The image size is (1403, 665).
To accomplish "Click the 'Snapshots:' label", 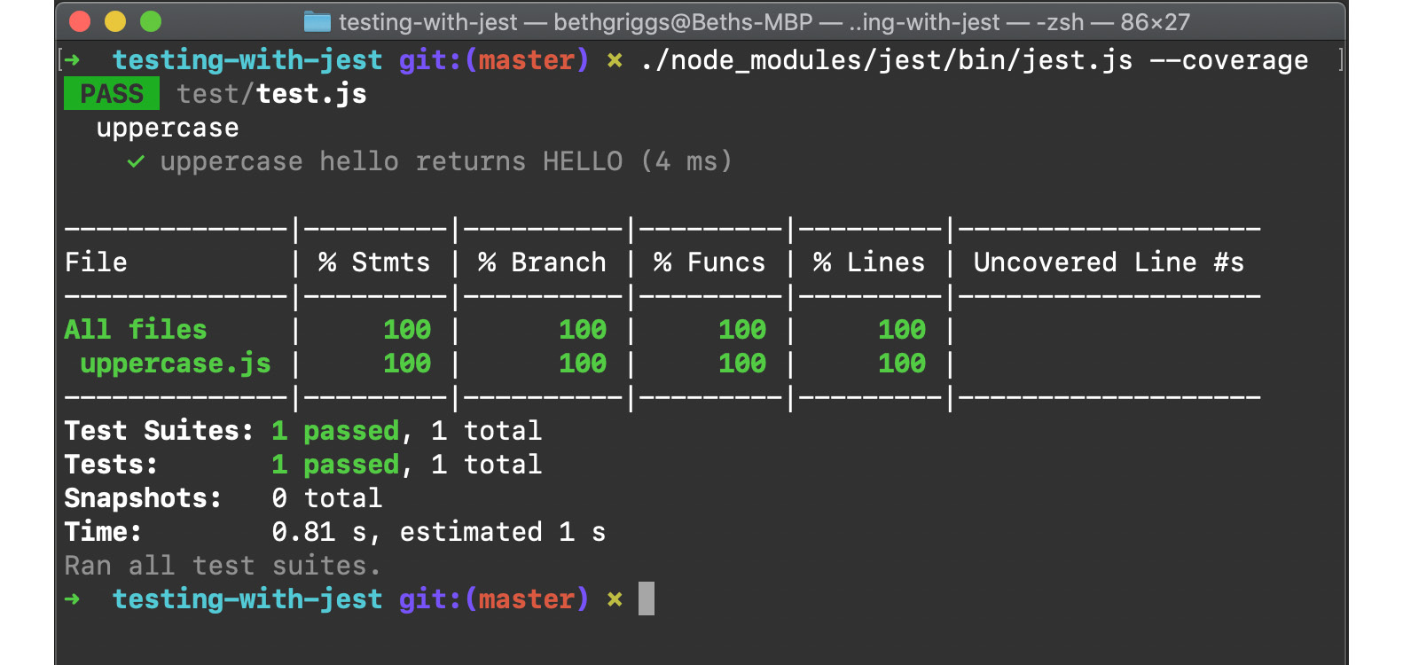I will click(x=143, y=498).
